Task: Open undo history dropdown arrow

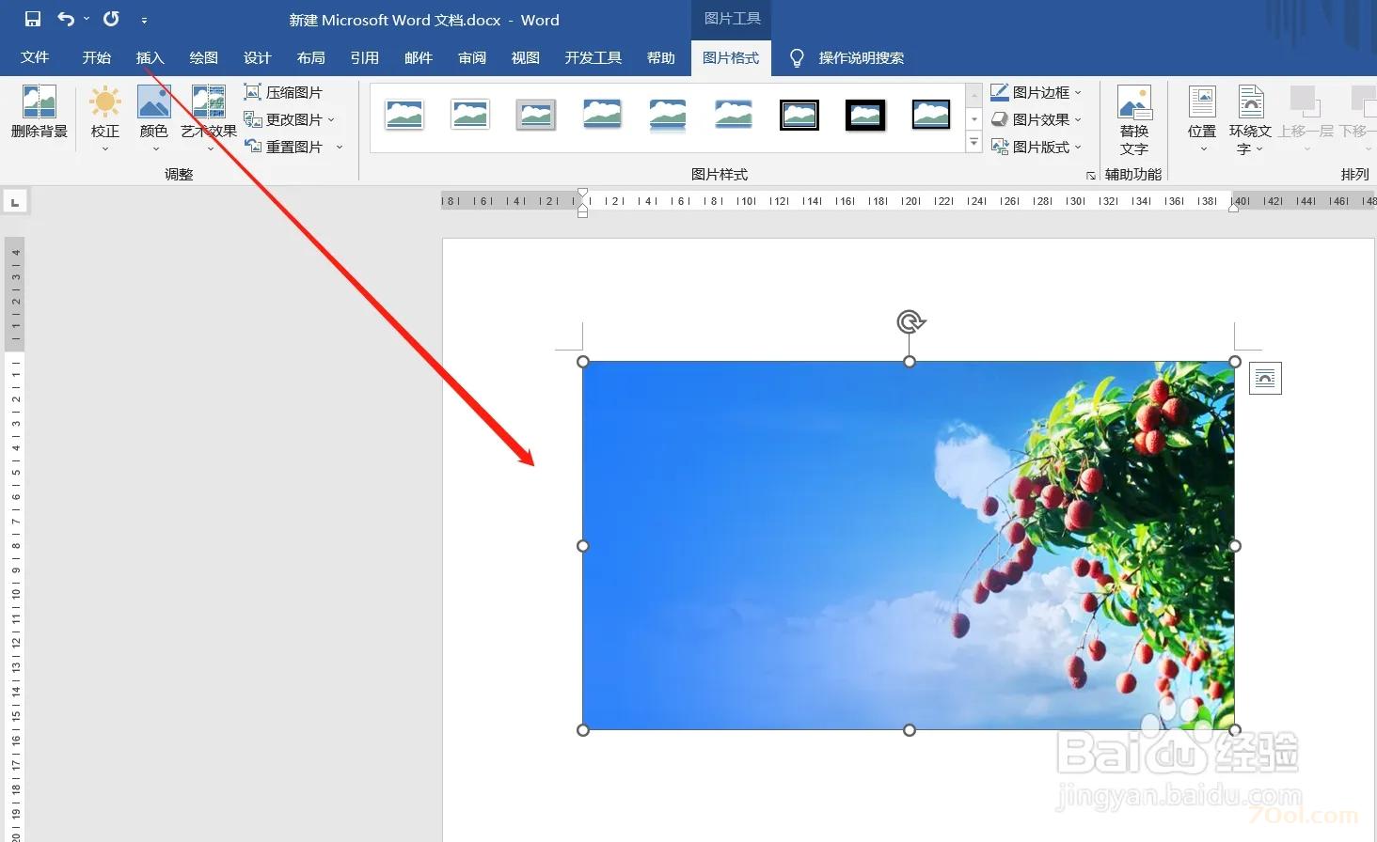Action: pyautogui.click(x=87, y=19)
